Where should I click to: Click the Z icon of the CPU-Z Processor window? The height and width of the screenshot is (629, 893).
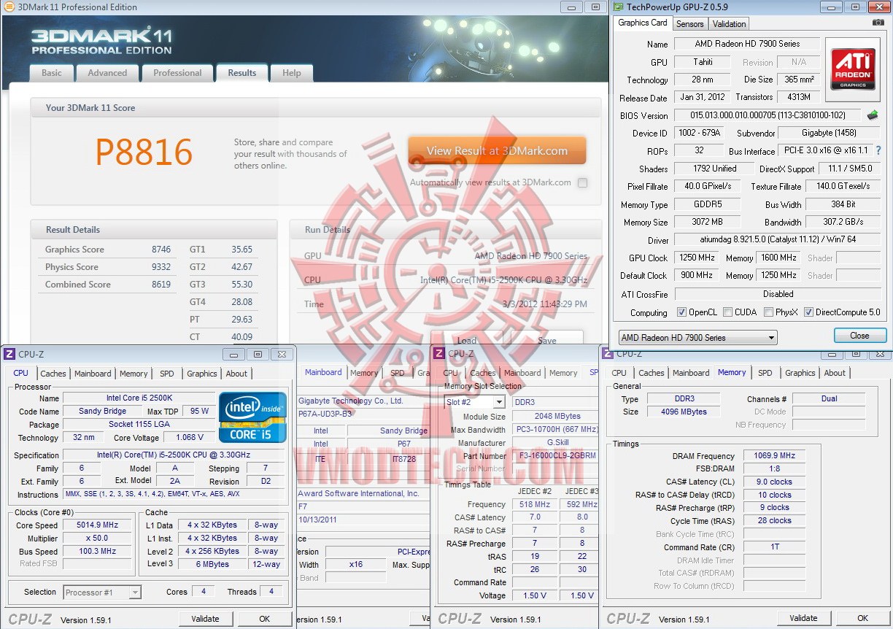click(9, 354)
